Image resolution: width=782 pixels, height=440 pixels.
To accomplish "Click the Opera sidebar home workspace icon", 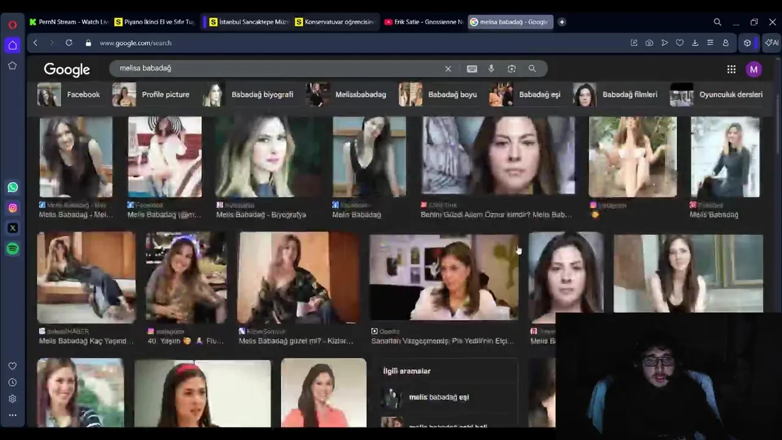I will click(12, 45).
